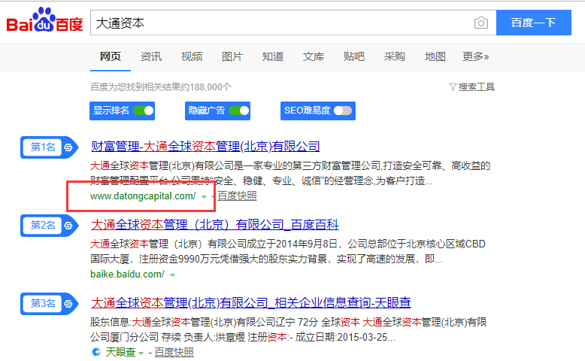Switch to the 资讯 tab

point(151,56)
